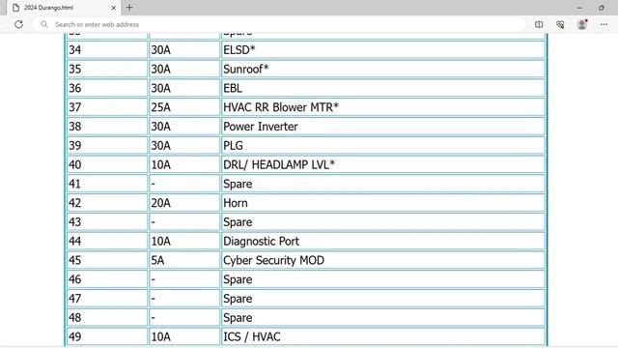Click the search magnifier icon
Screen dimensions: 618x348
pos(44,24)
